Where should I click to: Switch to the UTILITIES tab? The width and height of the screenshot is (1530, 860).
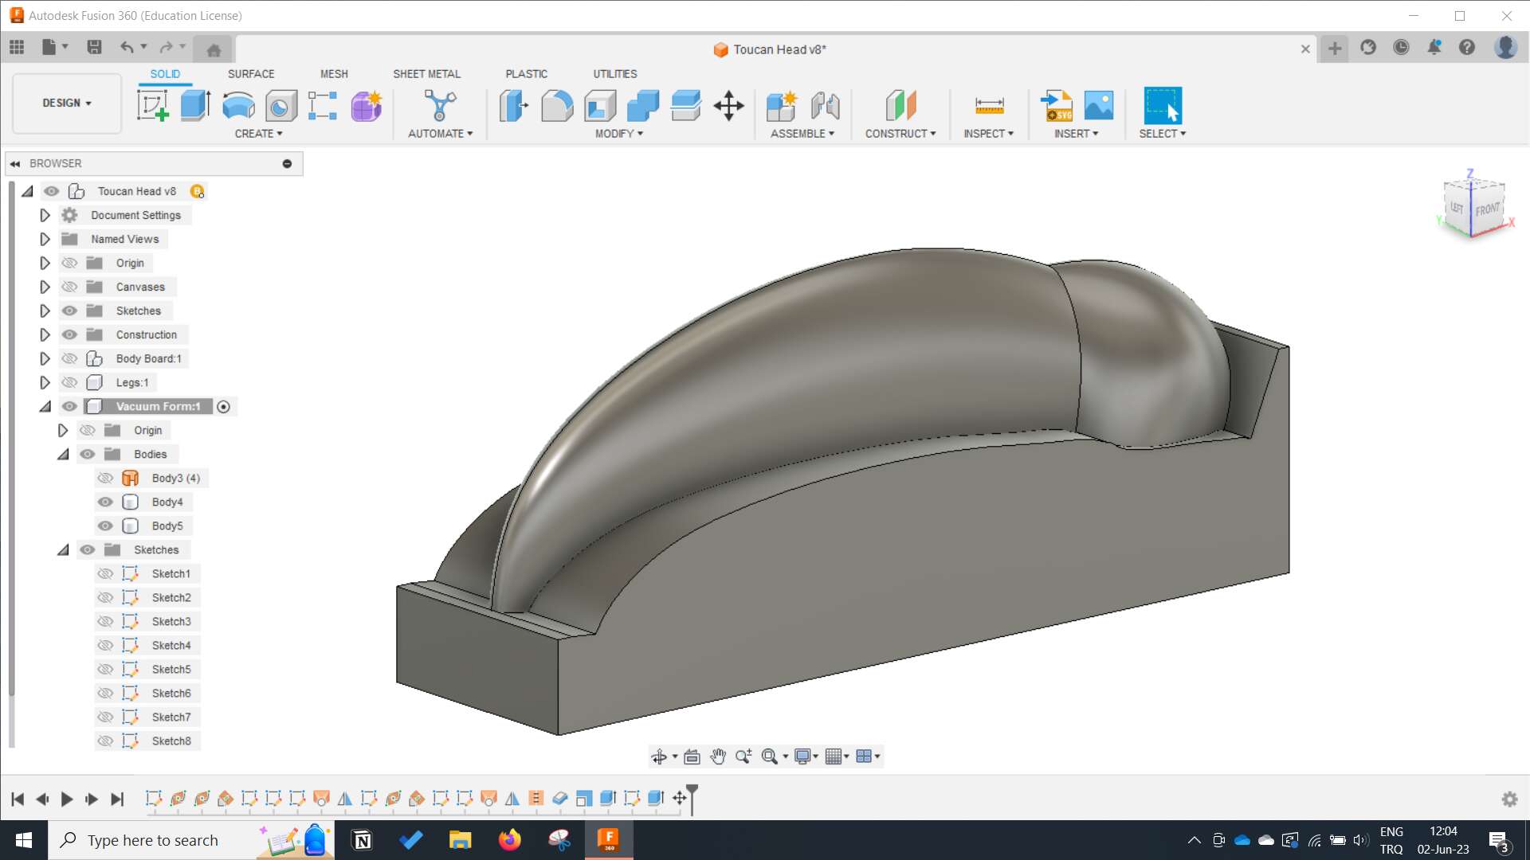[x=614, y=74]
